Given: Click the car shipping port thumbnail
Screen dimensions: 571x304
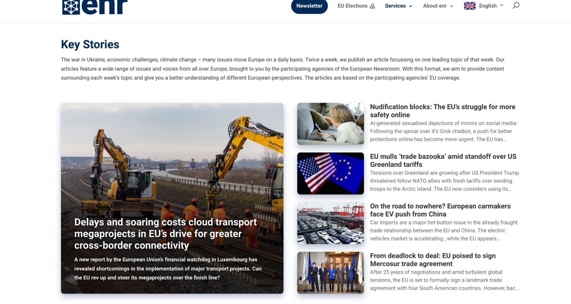Looking at the screenshot, I should point(330,223).
